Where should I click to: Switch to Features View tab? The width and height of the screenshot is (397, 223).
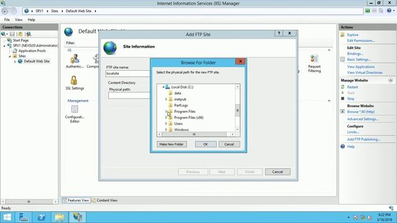pos(76,200)
